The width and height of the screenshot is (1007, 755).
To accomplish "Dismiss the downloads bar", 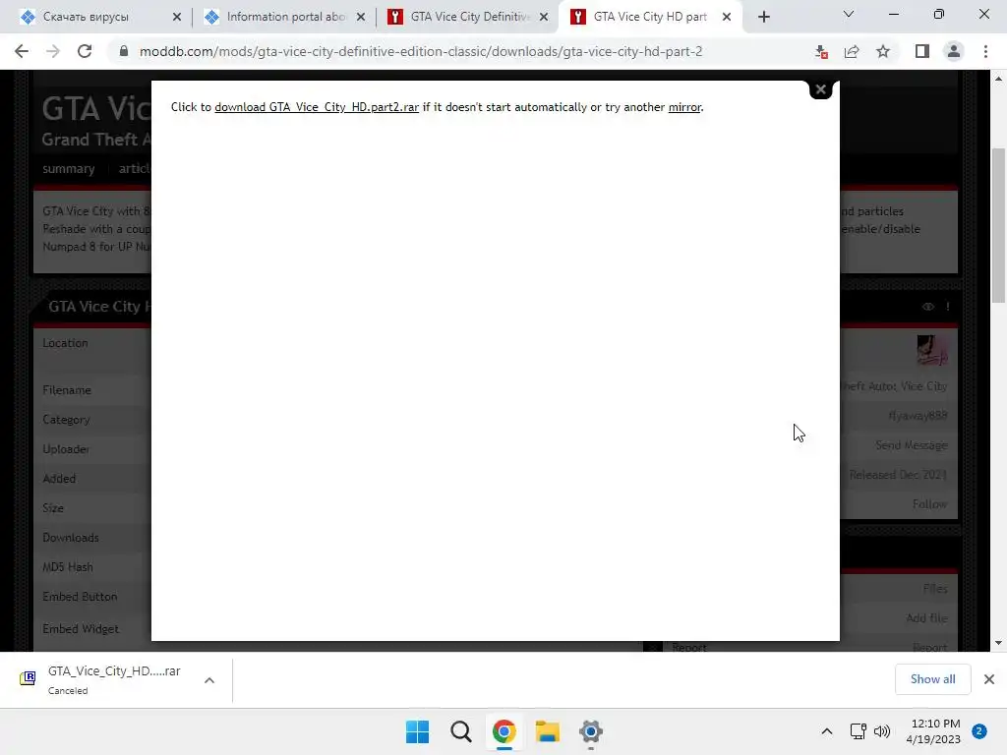I will click(x=989, y=679).
